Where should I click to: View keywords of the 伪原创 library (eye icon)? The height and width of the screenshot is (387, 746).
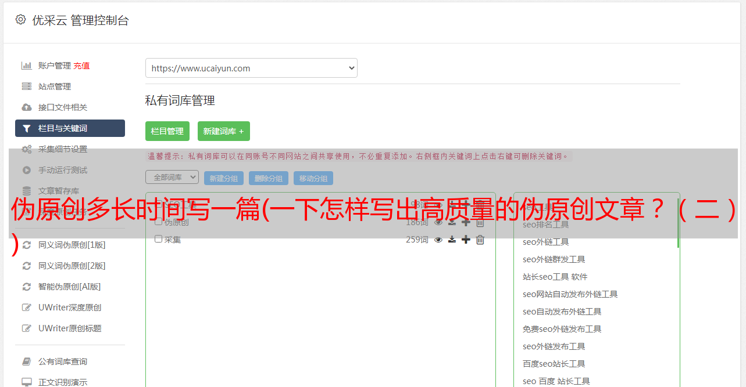tap(438, 222)
